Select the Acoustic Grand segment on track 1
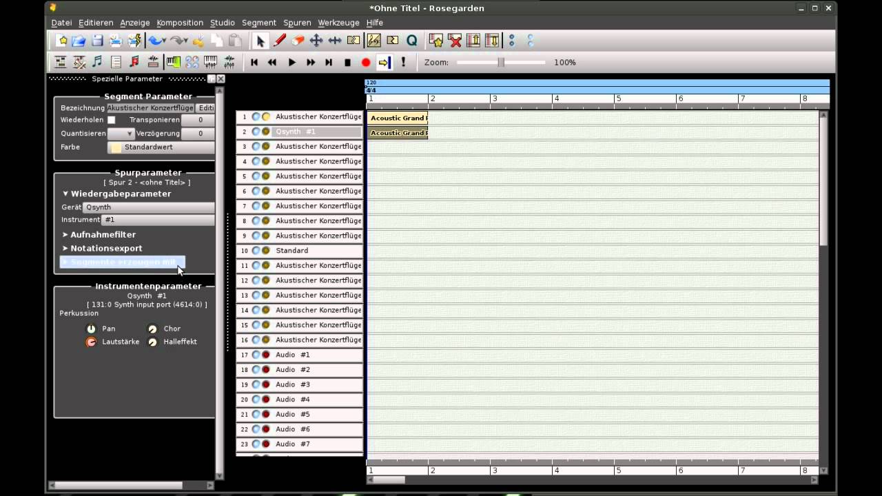882x496 pixels. 398,118
